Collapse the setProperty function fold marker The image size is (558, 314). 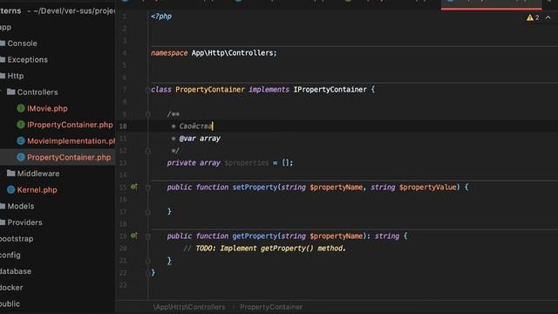pyautogui.click(x=147, y=188)
